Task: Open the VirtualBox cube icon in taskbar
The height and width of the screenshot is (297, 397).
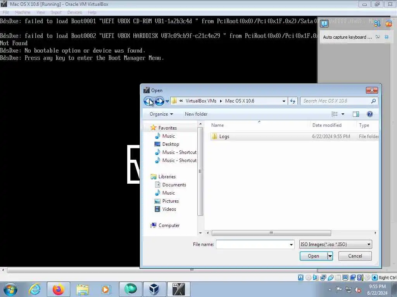Action: [x=154, y=289]
